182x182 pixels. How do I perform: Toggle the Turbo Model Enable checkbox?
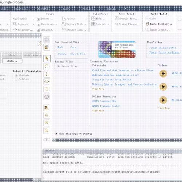(x=147, y=19)
